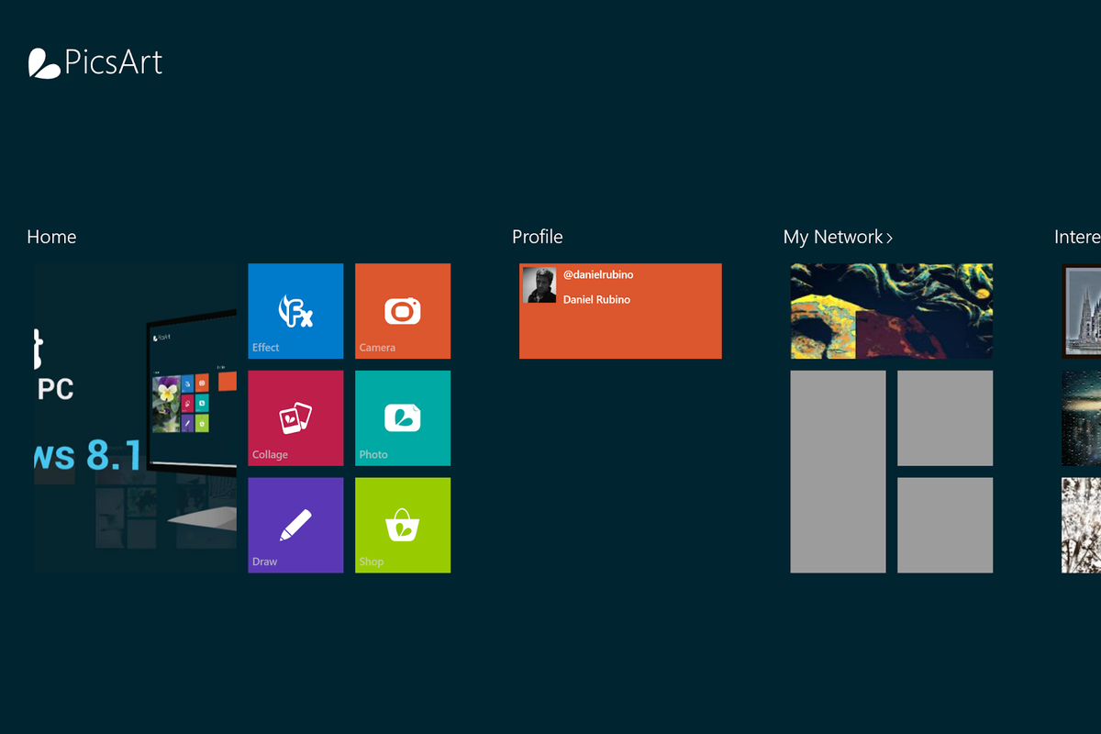The image size is (1101, 734).
Task: Launch the Camera tile
Action: point(403,310)
